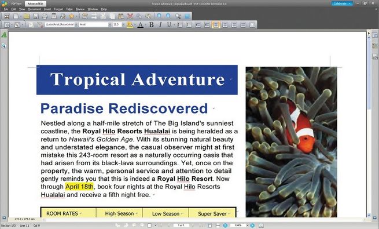Click the highlighted April 18th text
Image resolution: width=379 pixels, height=229 pixels.
coord(79,187)
